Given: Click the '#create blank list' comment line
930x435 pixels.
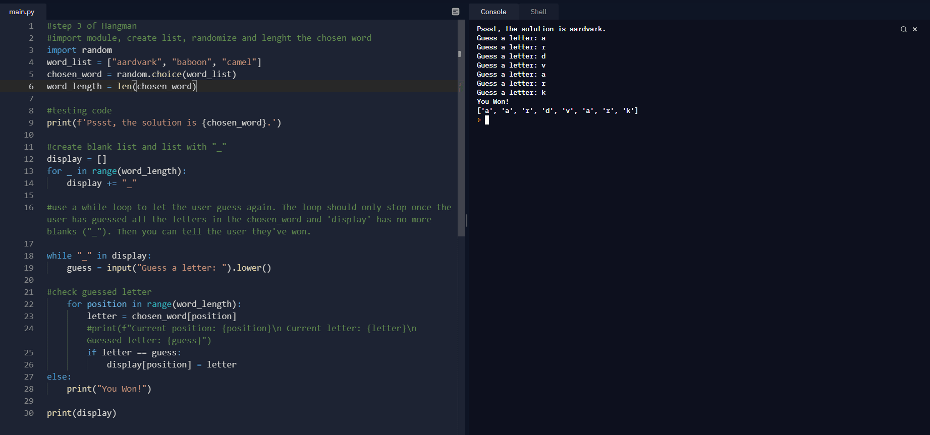Looking at the screenshot, I should pyautogui.click(x=136, y=147).
